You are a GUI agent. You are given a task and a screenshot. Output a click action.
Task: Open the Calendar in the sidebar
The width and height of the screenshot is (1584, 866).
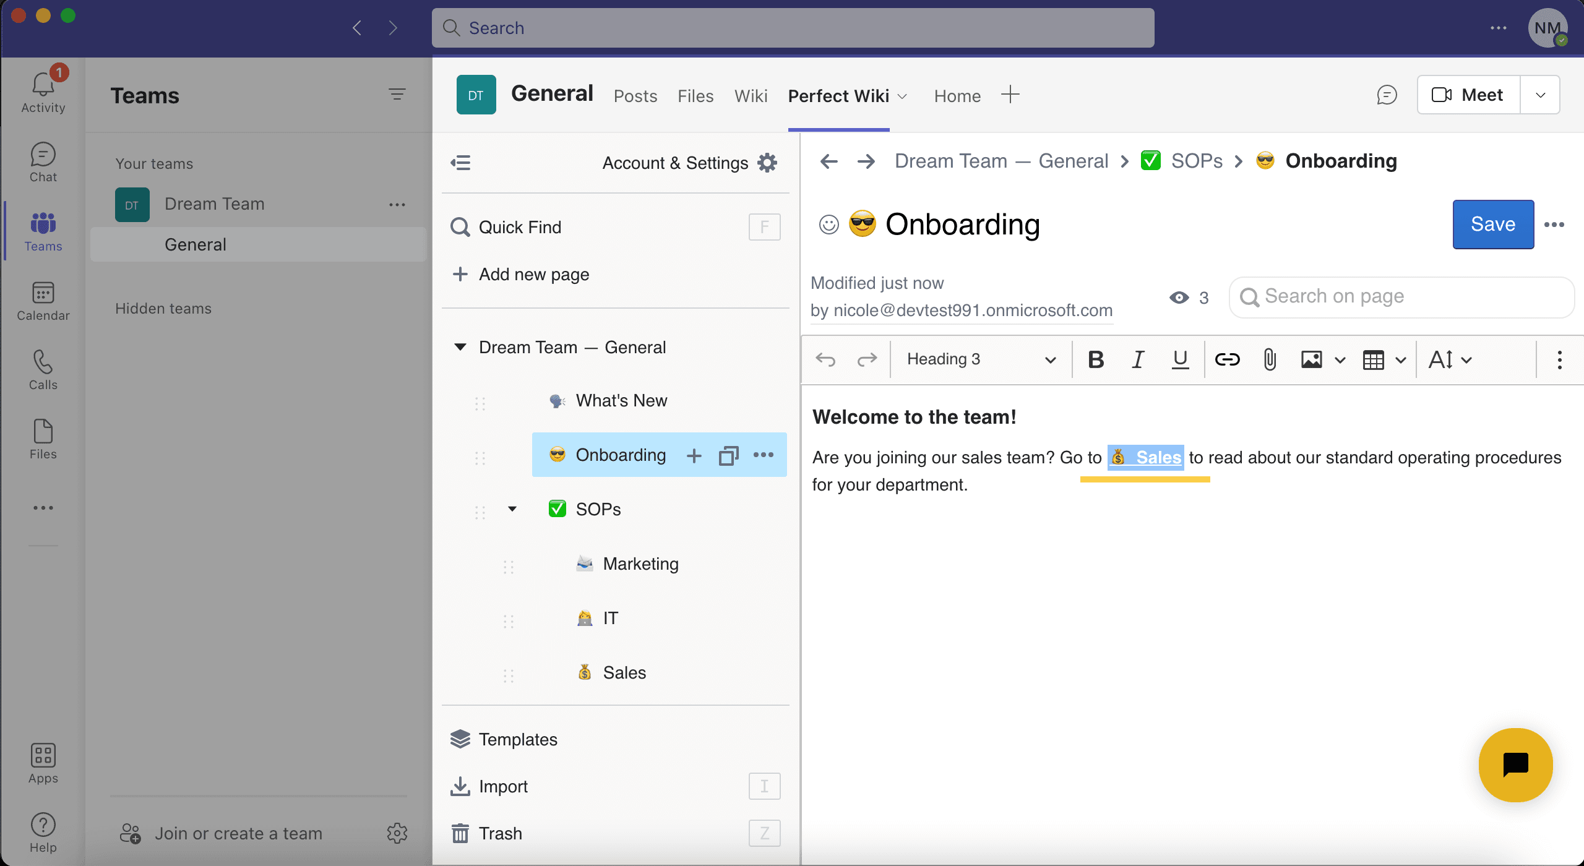[x=43, y=301]
